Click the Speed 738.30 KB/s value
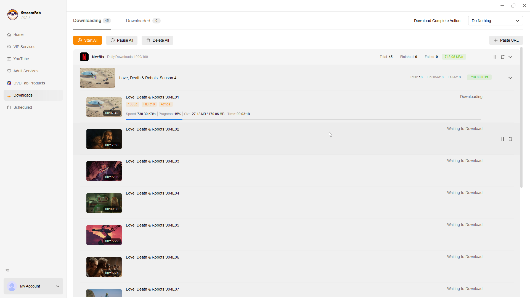Viewport: 530px width, 298px height. pyautogui.click(x=141, y=114)
